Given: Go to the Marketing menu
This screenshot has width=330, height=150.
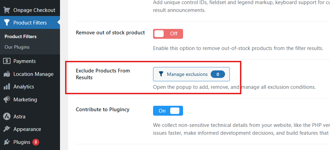Looking at the screenshot, I should 25,100.
